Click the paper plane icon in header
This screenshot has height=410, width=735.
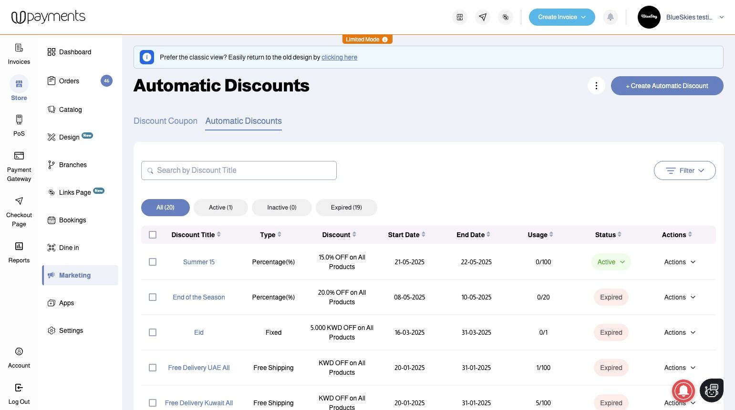[x=483, y=17]
